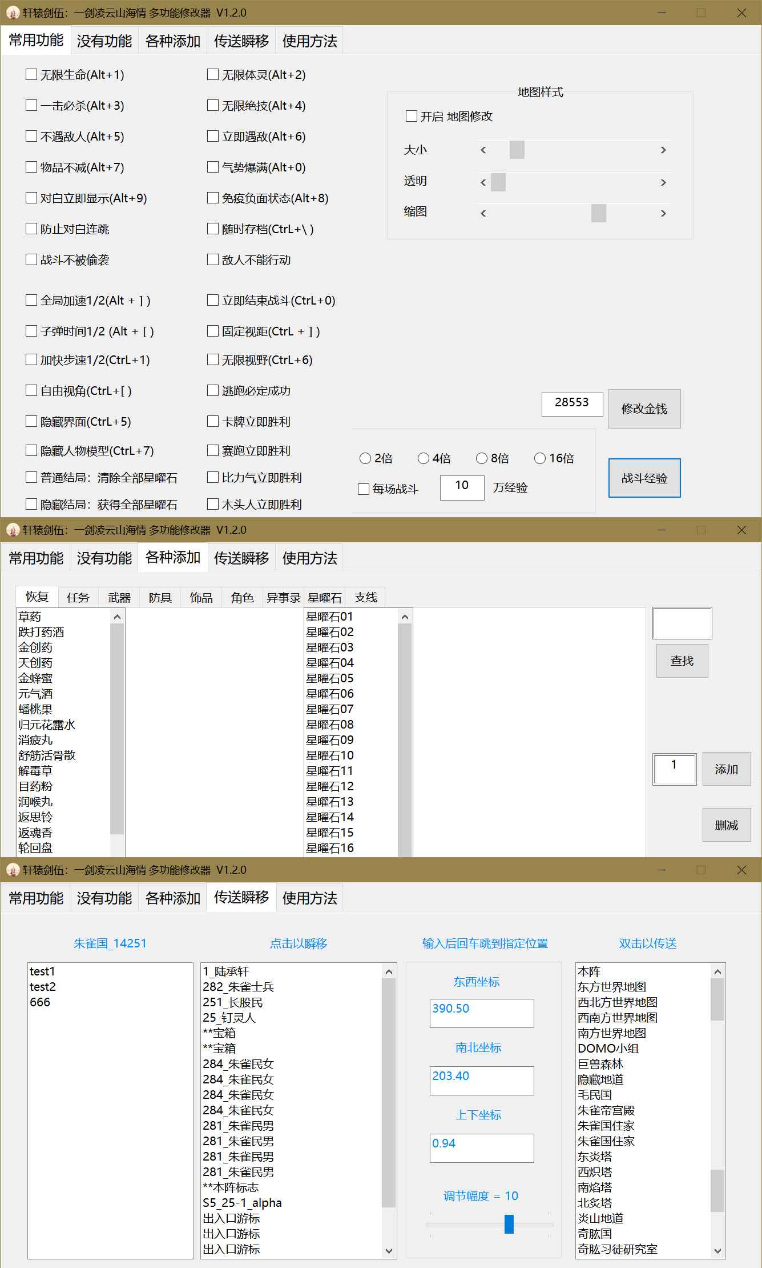Click the left arrow of the 大小 slider

(x=483, y=150)
